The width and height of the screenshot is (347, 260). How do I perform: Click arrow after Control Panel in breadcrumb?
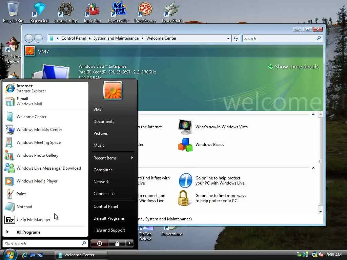click(x=89, y=39)
